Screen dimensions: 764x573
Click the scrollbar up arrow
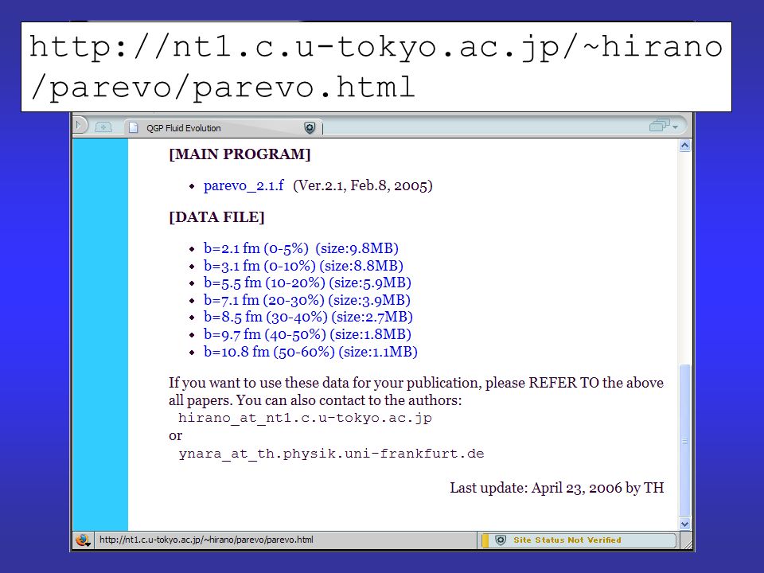(x=684, y=146)
